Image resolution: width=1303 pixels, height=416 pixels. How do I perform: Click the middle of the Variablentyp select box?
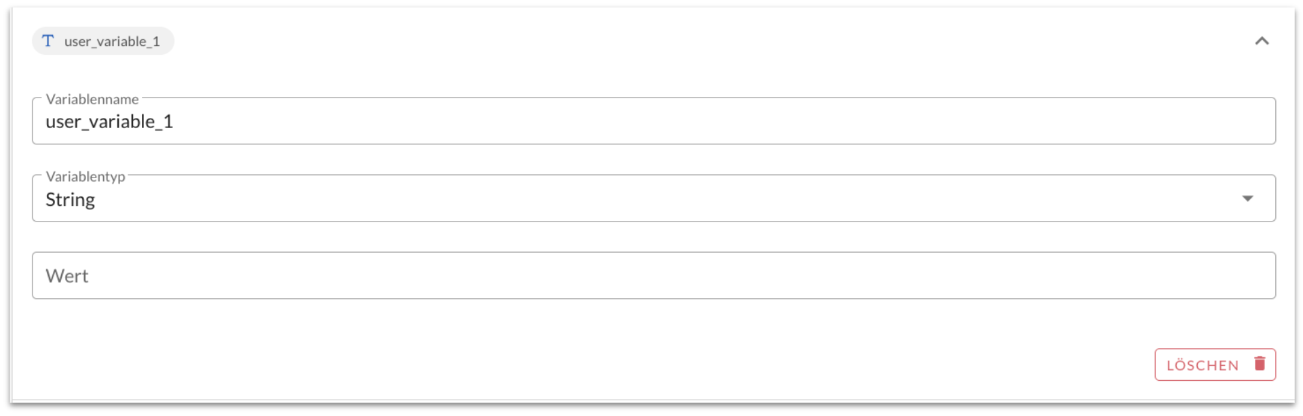tap(654, 199)
